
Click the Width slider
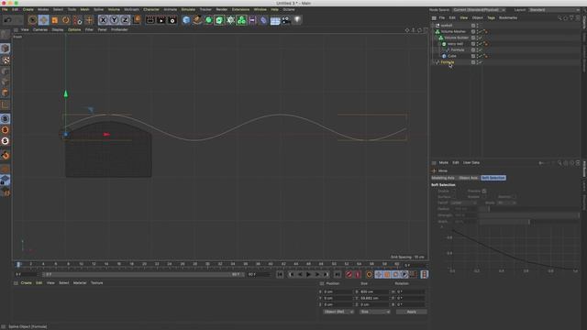[529, 222]
